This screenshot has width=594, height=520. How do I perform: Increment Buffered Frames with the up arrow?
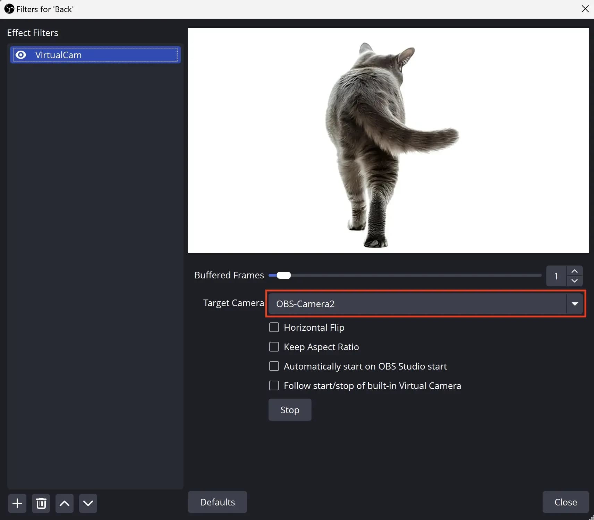(575, 271)
